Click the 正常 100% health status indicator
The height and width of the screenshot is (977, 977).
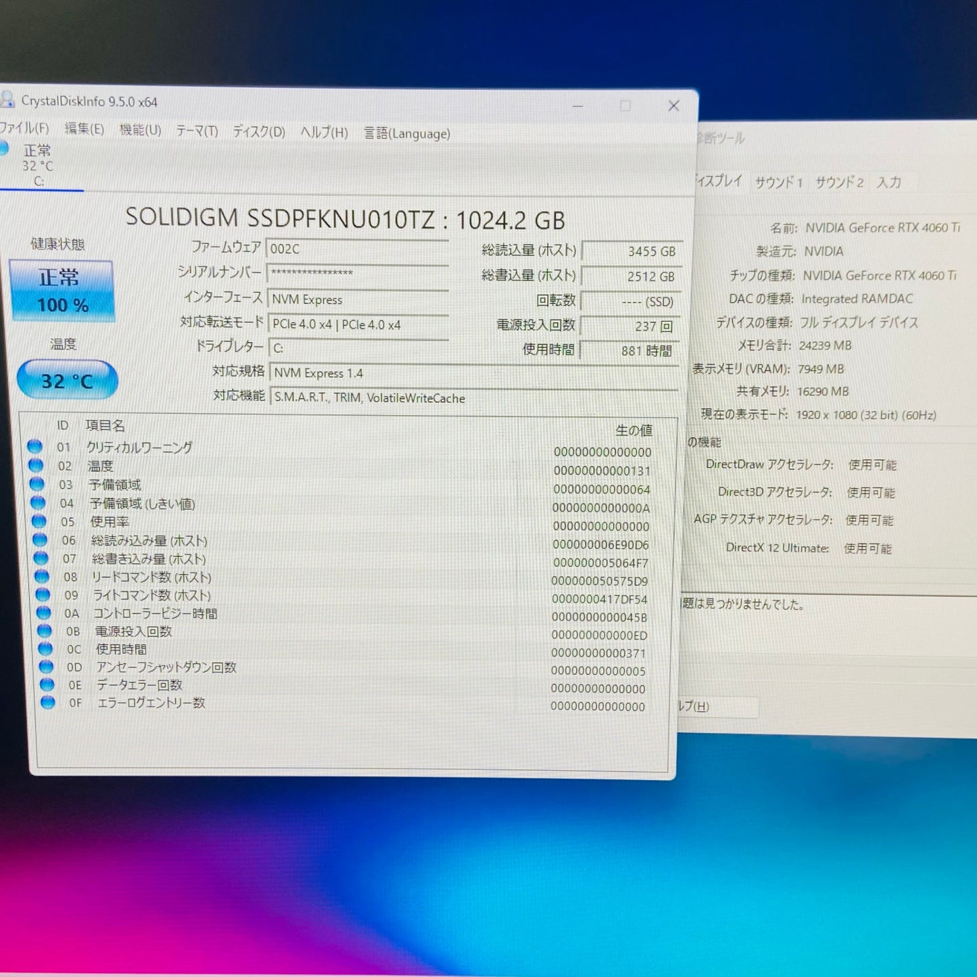coord(62,289)
